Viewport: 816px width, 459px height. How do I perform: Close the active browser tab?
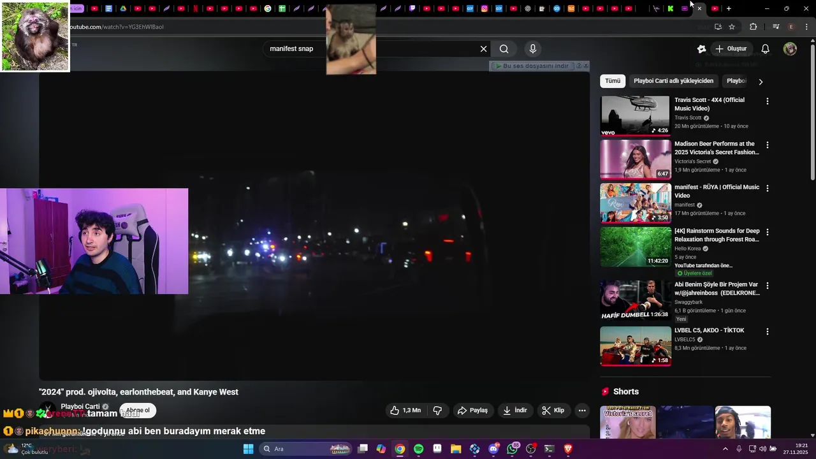coord(699,8)
